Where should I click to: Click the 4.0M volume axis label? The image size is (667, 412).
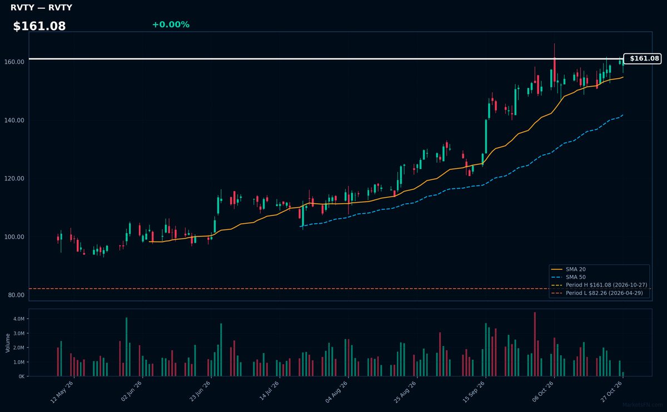18,319
